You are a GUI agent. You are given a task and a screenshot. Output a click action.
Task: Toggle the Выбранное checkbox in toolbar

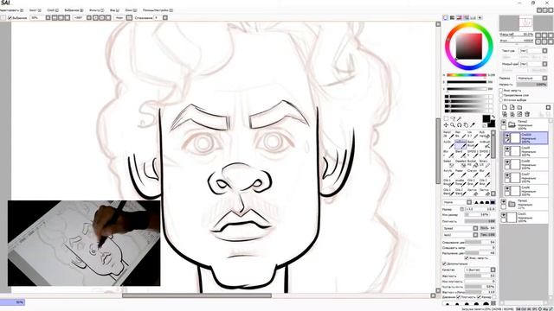click(x=10, y=17)
